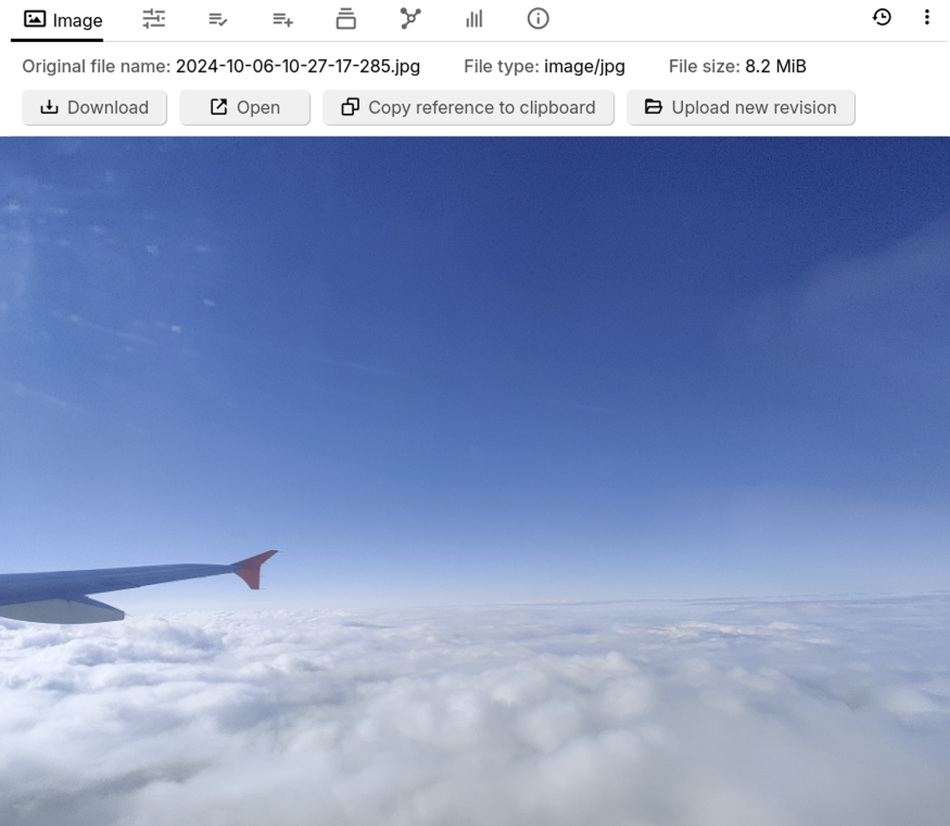Screen dimensions: 950x826
Task: Click the Original file name label
Action: (x=96, y=66)
